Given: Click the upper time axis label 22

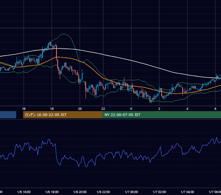Looking at the screenshot, I should (103, 109).
